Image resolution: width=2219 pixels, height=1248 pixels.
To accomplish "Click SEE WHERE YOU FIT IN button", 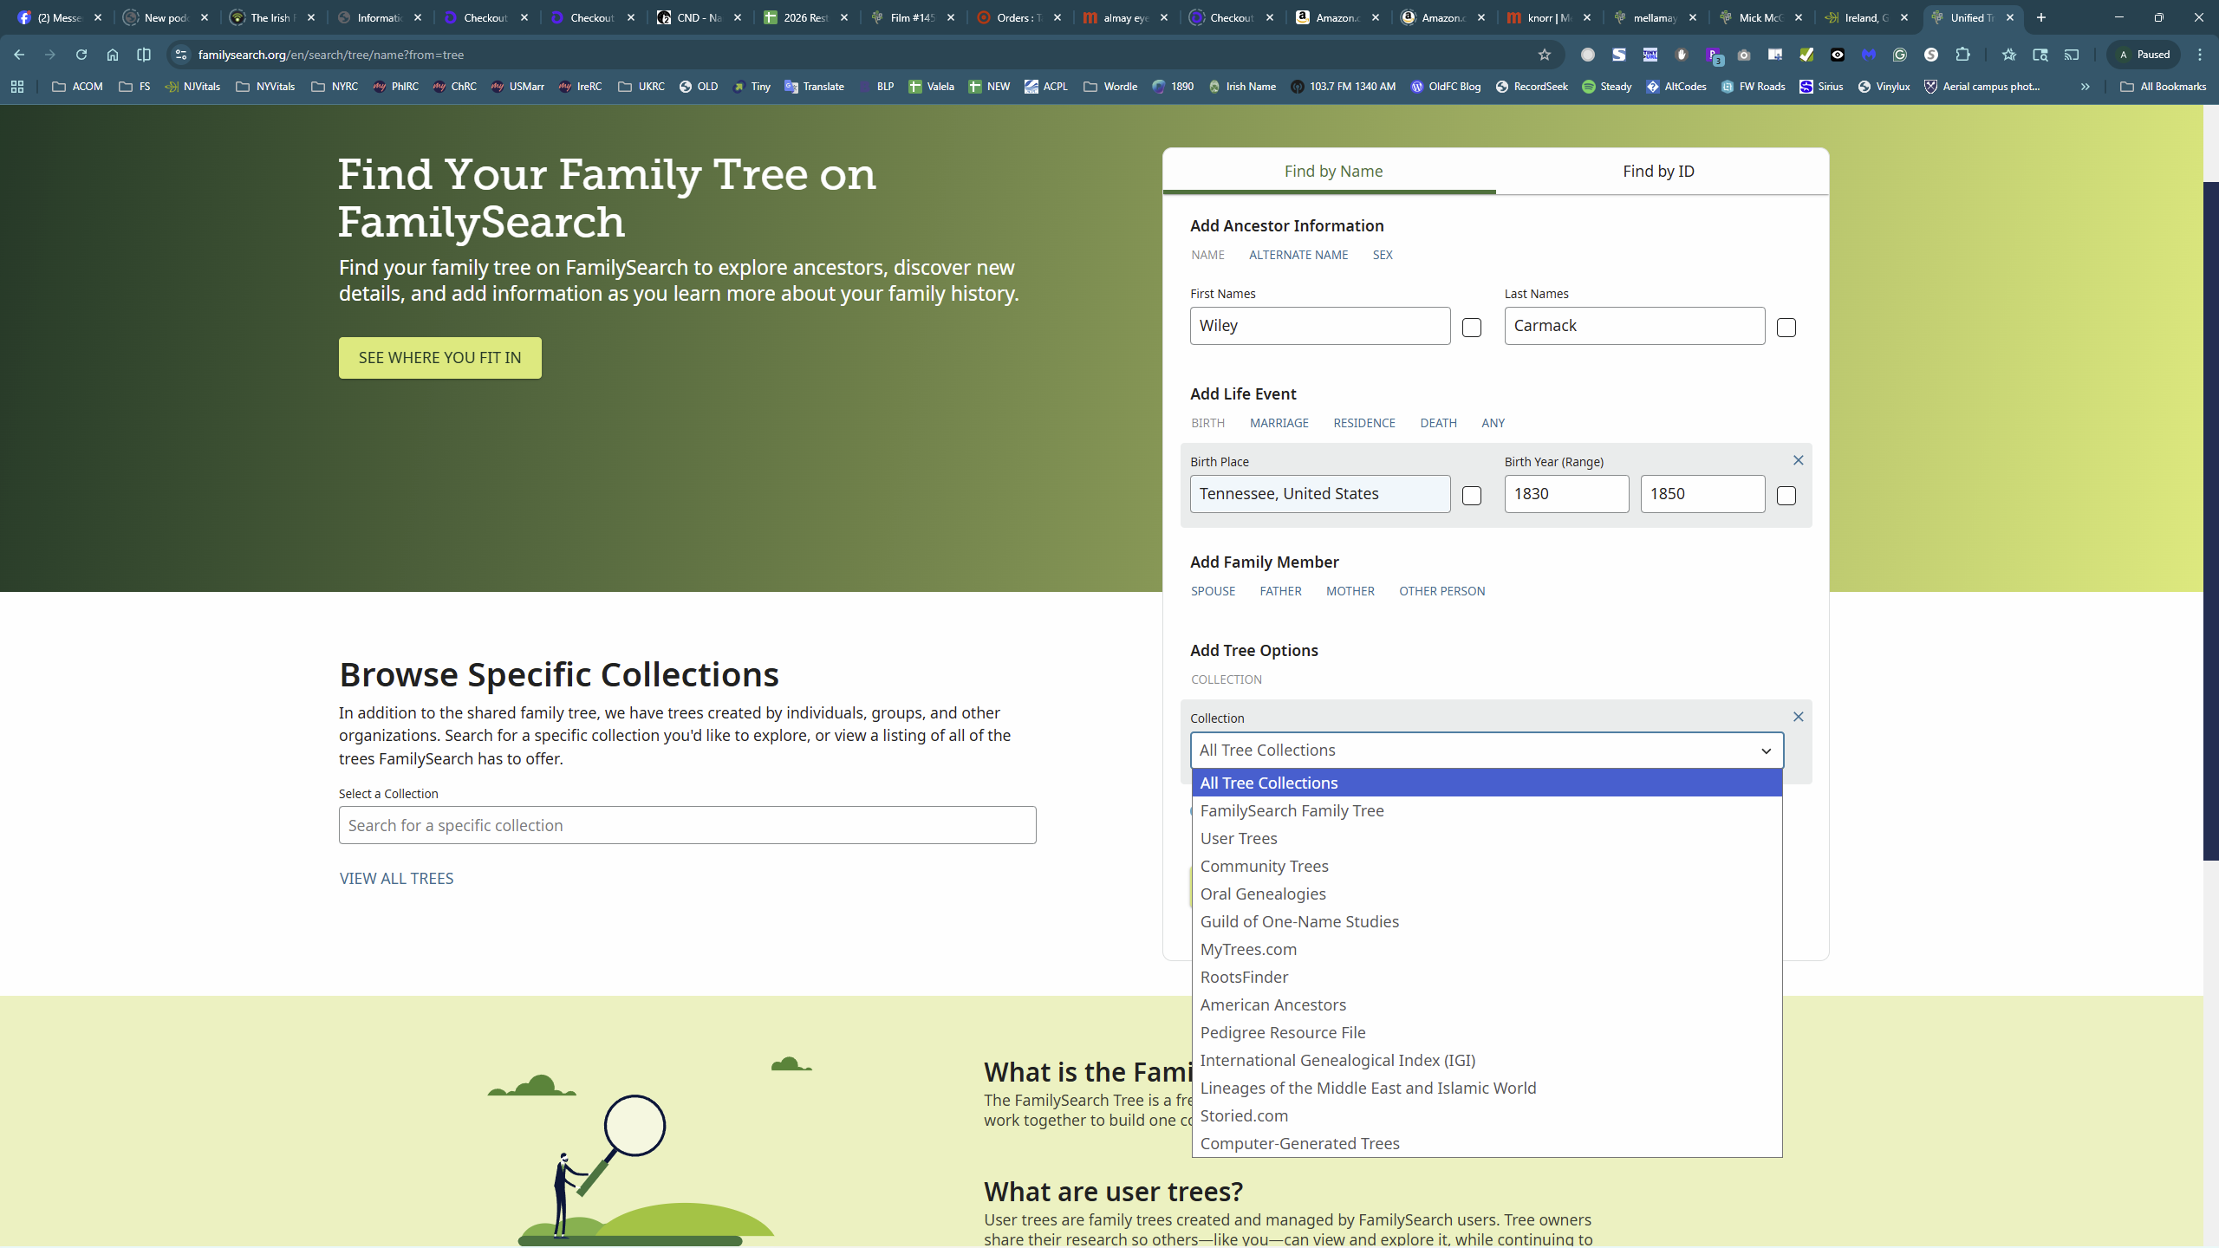I will coord(440,358).
